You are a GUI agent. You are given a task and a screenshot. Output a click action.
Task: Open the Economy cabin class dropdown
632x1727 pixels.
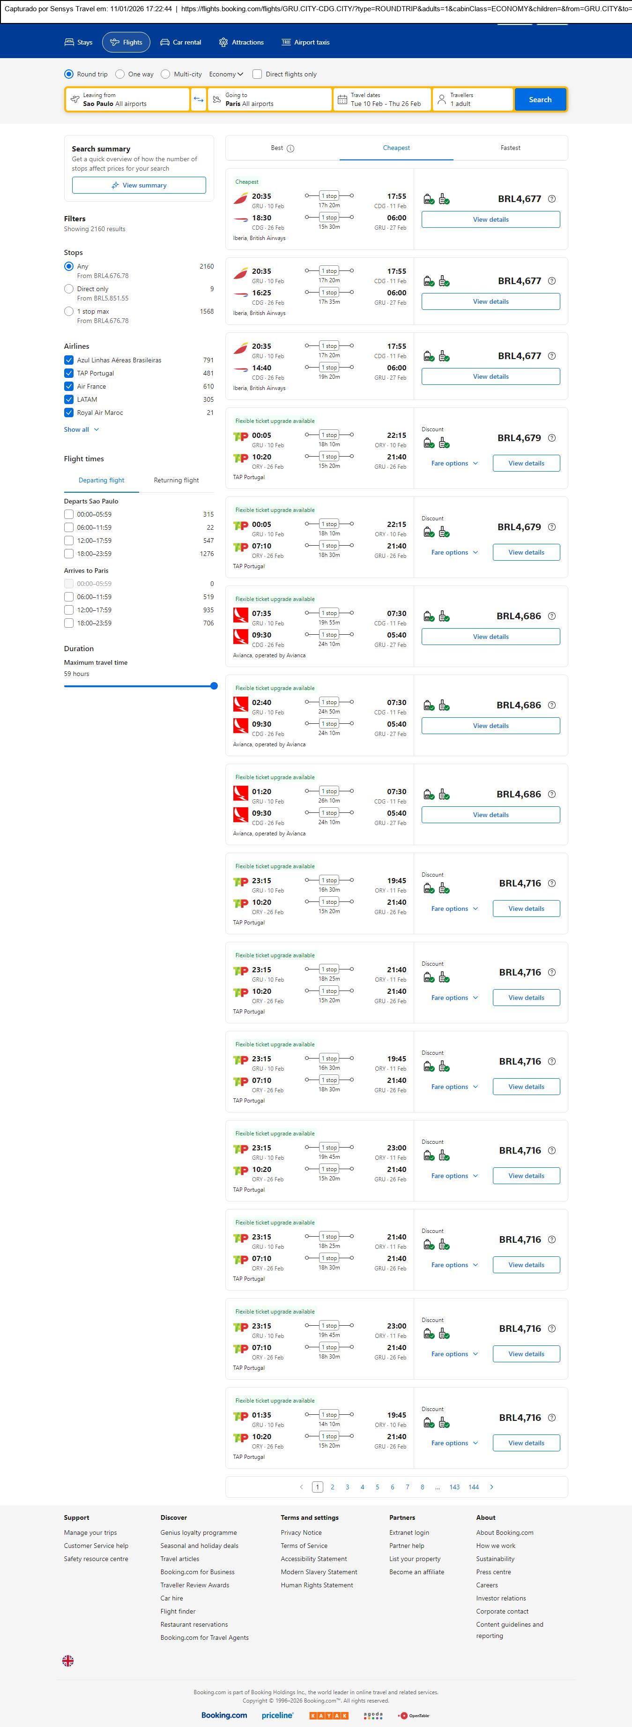point(226,75)
